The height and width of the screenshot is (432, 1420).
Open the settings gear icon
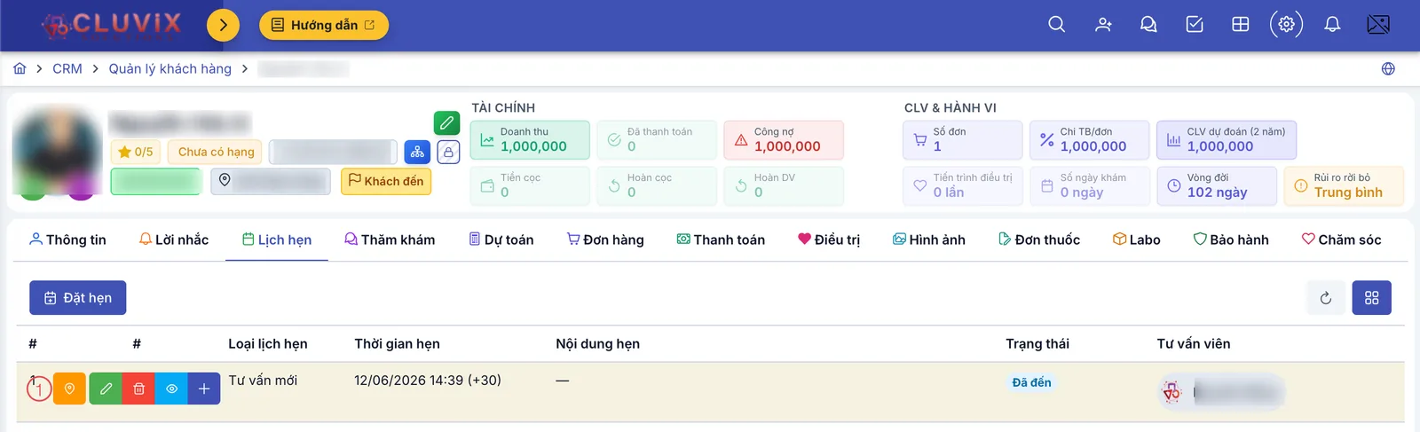[1286, 25]
